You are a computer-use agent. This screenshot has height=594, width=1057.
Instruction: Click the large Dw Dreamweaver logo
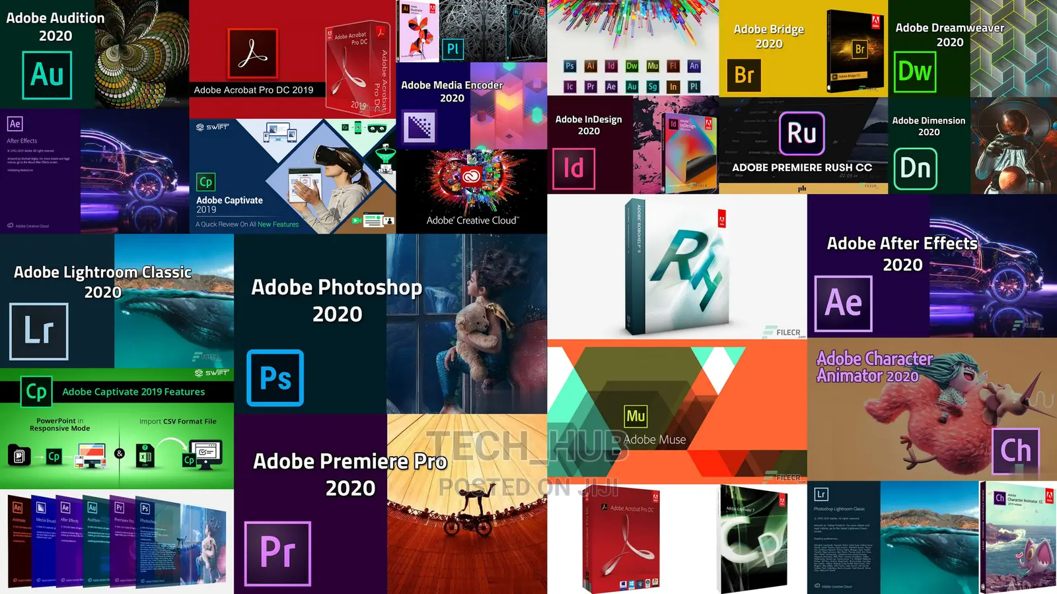tap(914, 71)
